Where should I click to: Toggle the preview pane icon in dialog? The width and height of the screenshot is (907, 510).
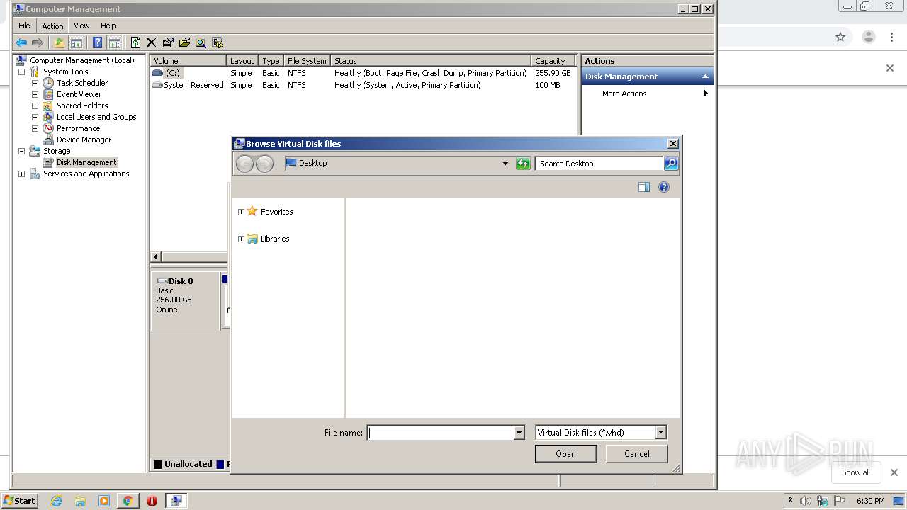tap(644, 187)
